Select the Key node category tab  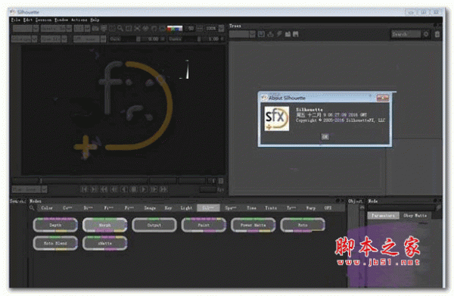tap(168, 208)
